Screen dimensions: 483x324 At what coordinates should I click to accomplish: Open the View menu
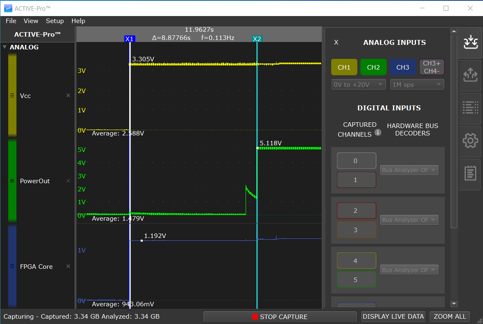coord(31,21)
